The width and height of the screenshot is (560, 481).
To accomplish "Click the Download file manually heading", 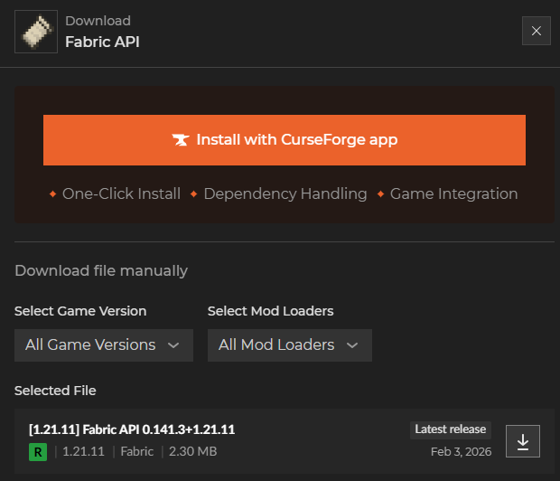I will [x=101, y=270].
